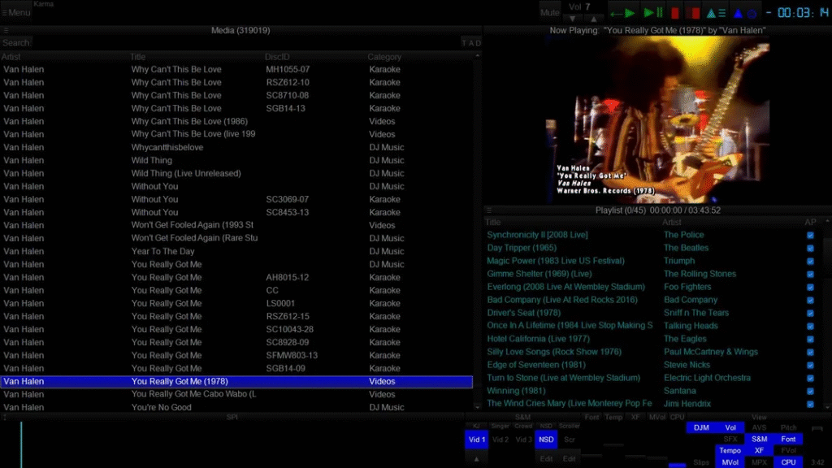The height and width of the screenshot is (468, 832).
Task: Sort media list by Category column header
Action: tap(384, 57)
